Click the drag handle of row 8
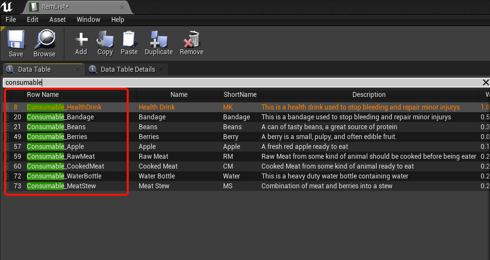This screenshot has width=490, height=260. tap(8, 107)
